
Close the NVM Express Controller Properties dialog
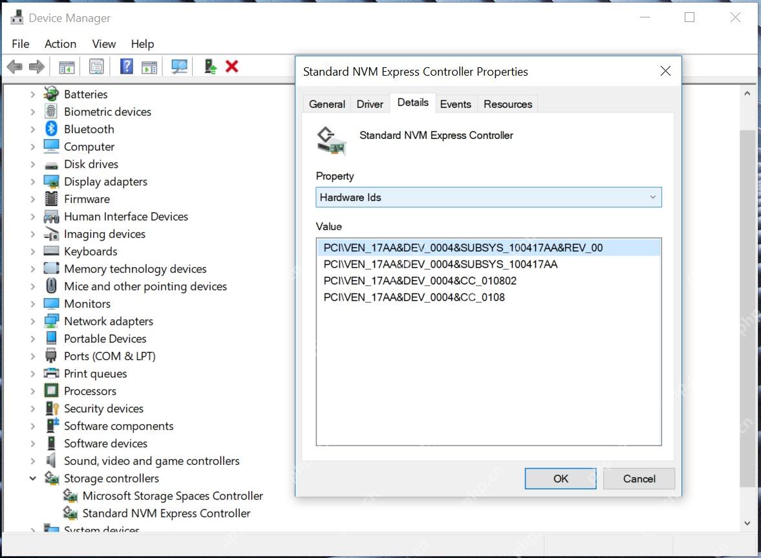665,71
